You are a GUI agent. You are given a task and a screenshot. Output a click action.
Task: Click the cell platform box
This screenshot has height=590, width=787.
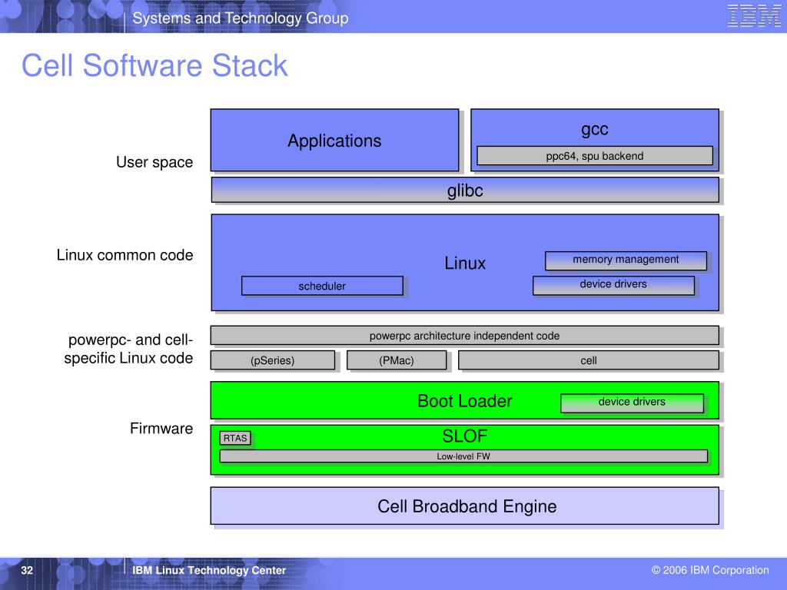click(589, 360)
